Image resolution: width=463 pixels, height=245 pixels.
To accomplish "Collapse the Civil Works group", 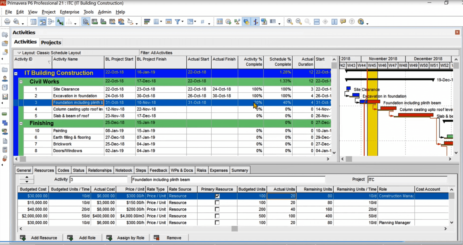I will tap(21, 82).
